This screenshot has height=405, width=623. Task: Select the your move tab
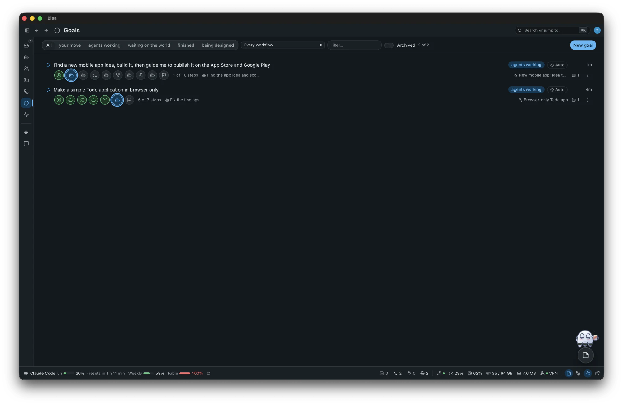70,45
